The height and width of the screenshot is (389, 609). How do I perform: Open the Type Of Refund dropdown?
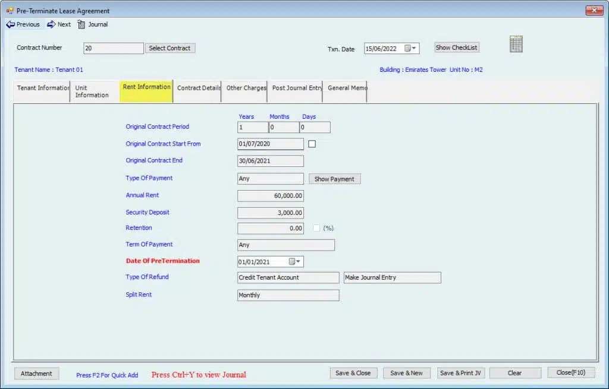coord(288,277)
